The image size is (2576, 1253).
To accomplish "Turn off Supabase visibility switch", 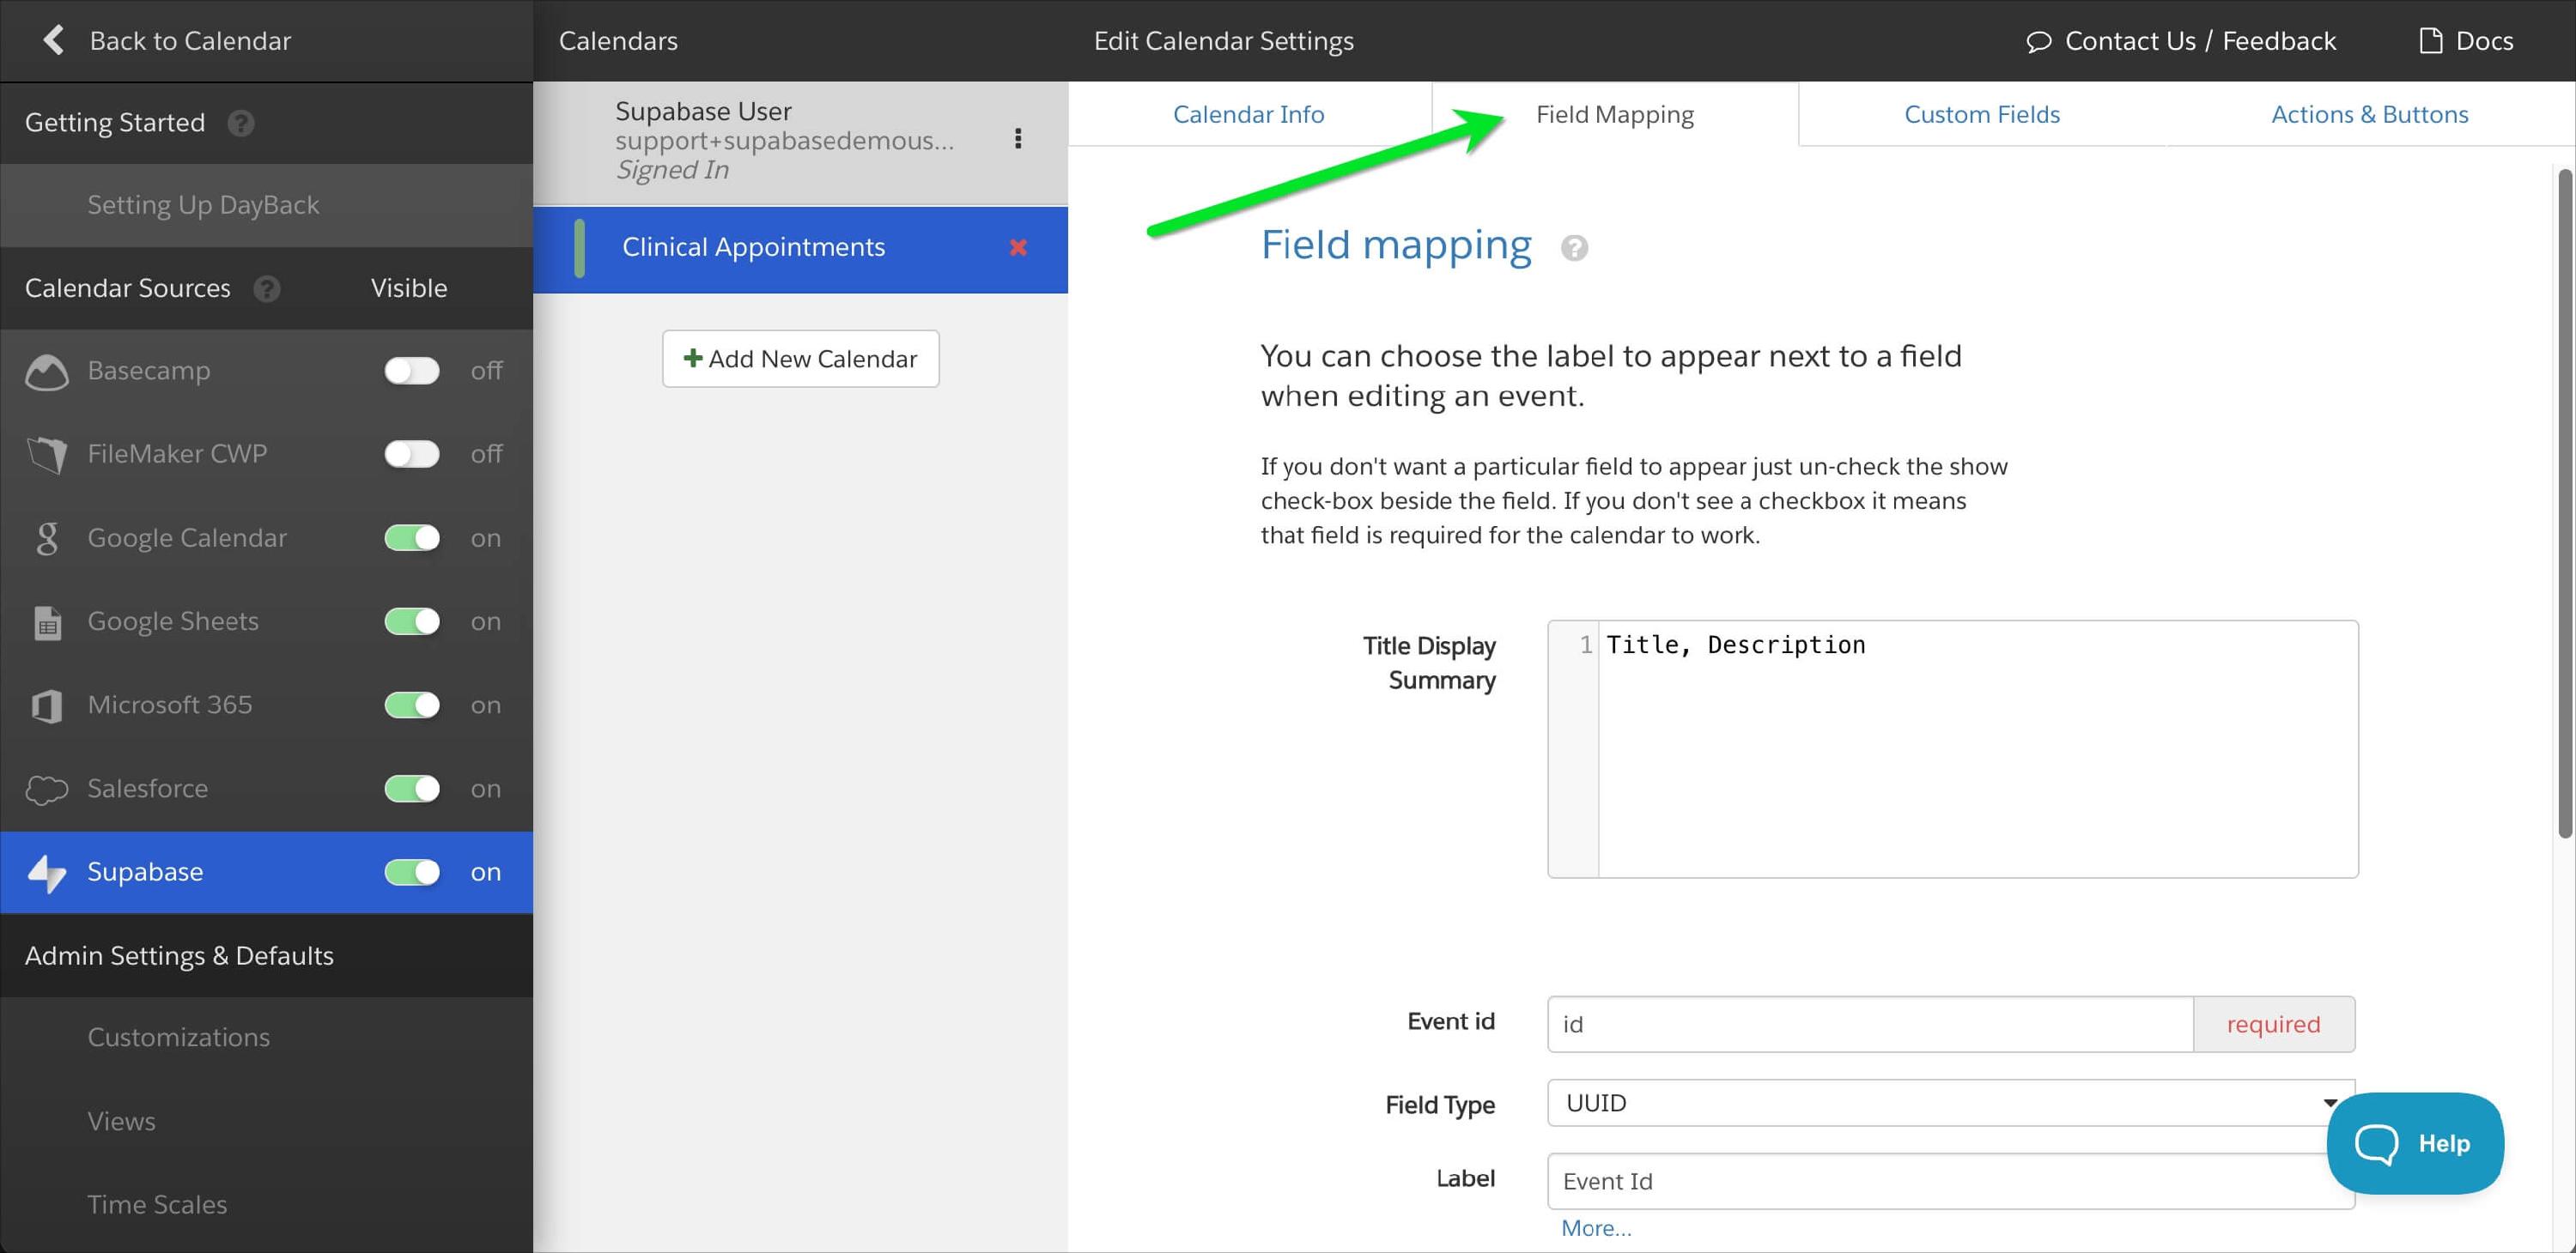I will coord(412,871).
